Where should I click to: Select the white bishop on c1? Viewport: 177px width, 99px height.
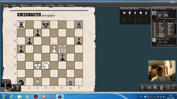38,82
